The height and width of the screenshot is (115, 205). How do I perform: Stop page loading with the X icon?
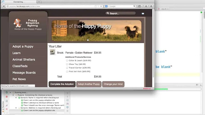click(101, 6)
